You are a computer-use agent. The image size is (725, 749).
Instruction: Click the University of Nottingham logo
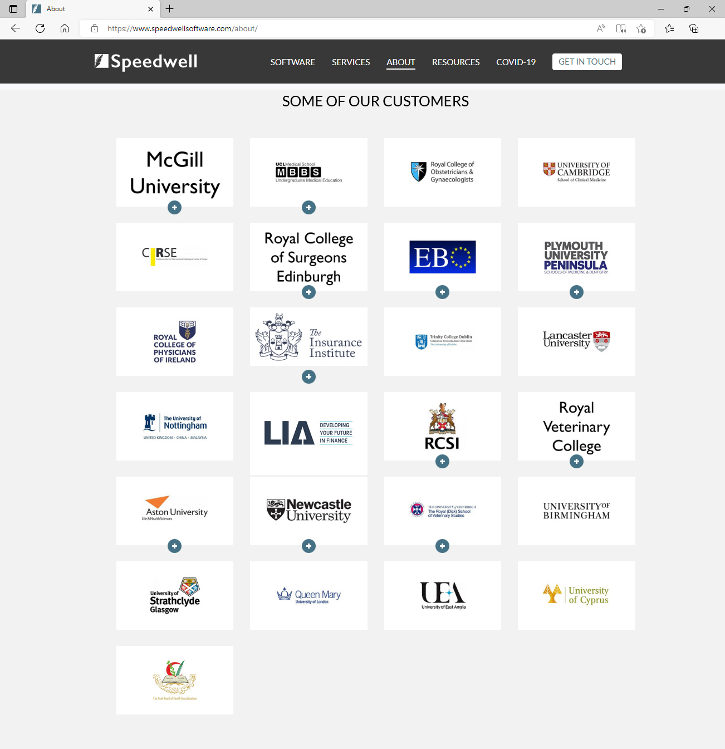[x=175, y=427]
